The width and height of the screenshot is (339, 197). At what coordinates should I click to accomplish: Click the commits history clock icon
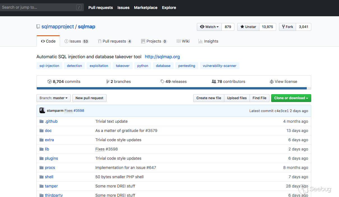pos(50,82)
